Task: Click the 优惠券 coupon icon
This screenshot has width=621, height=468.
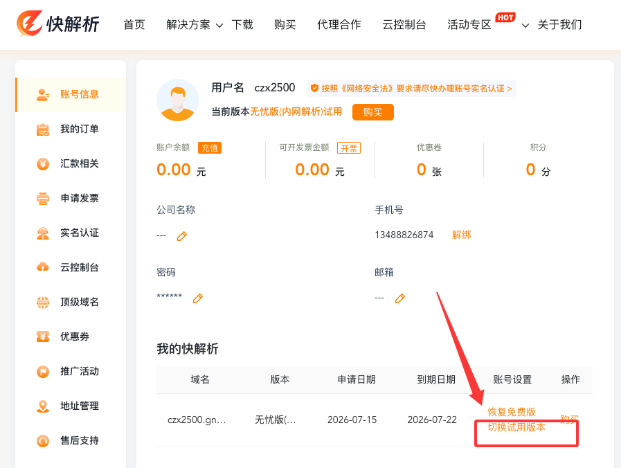Action: coord(43,336)
